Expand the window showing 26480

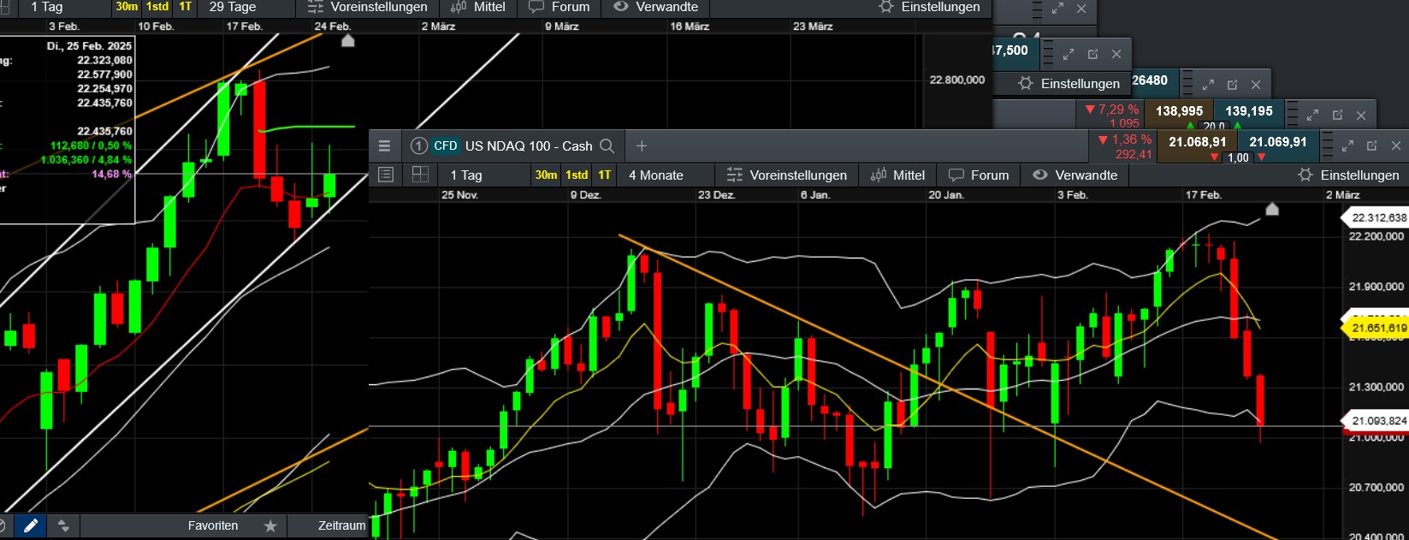coord(1208,85)
